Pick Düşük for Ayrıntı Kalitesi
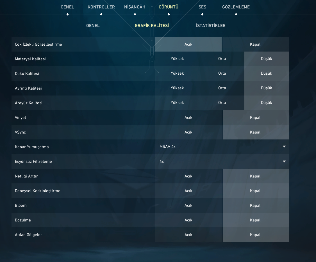 tap(267, 88)
